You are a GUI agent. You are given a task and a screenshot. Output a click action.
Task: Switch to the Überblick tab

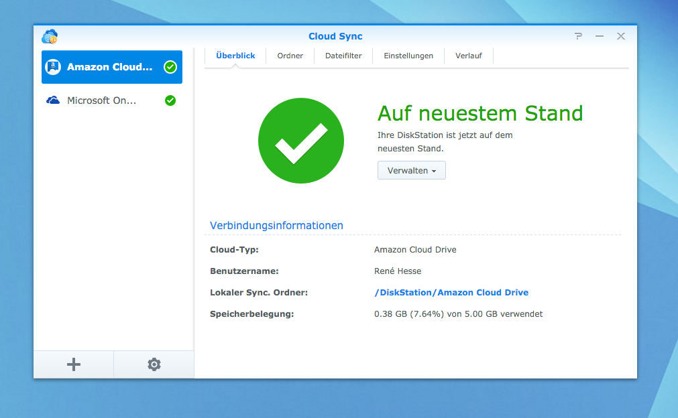(x=235, y=56)
